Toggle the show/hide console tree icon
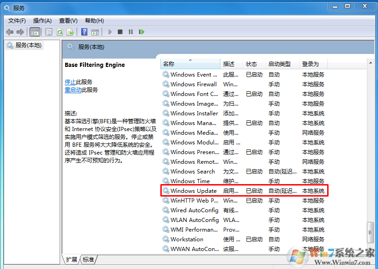Viewport: 378px width, 269px height. tap(35, 32)
